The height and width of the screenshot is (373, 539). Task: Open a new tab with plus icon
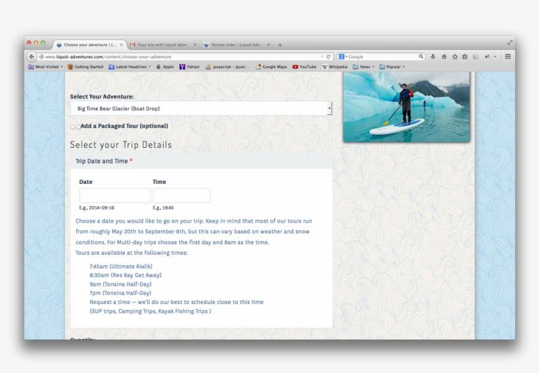(280, 45)
